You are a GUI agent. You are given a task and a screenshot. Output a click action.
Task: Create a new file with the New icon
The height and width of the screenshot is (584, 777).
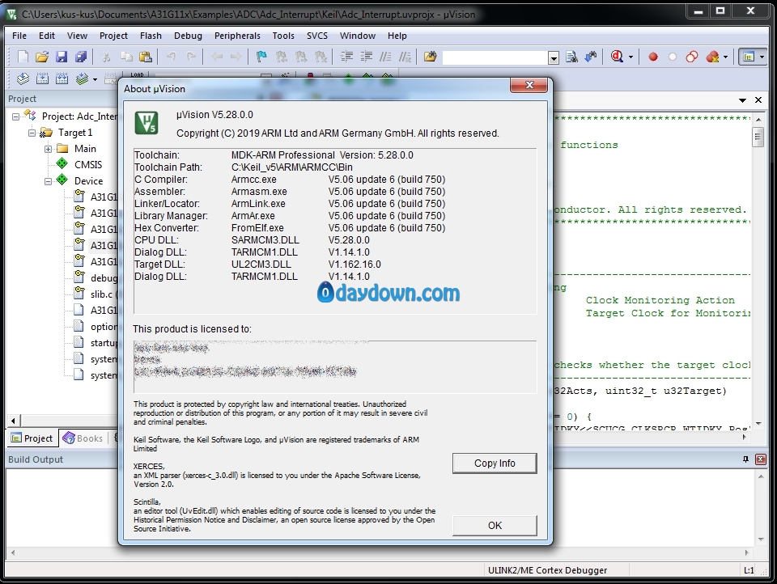(23, 57)
